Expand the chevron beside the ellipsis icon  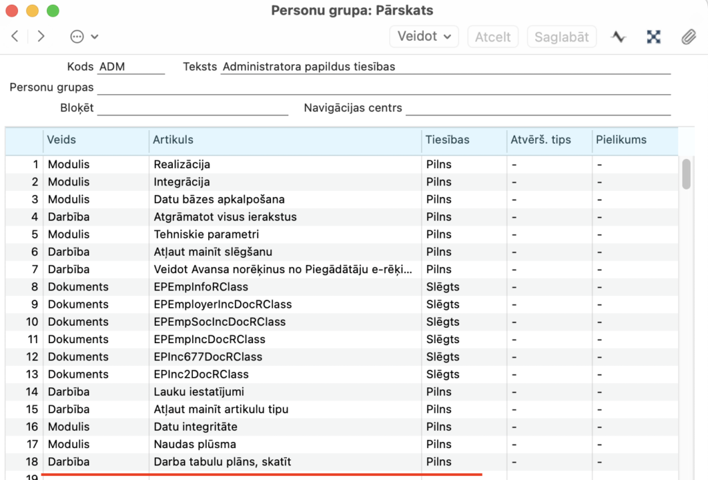click(94, 37)
